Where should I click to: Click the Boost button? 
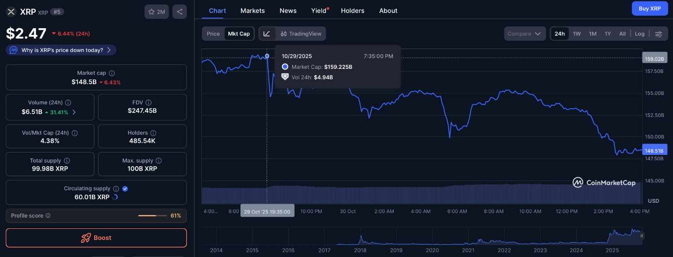(x=96, y=238)
